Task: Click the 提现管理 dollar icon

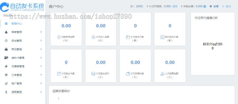Action: click(x=6, y=92)
